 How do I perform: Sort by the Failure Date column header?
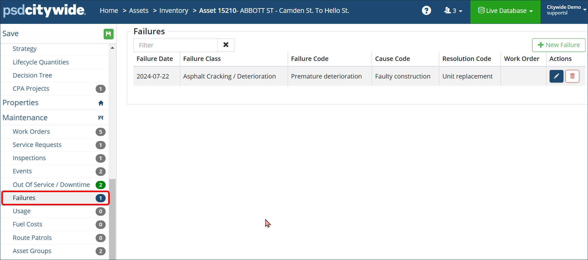point(155,59)
